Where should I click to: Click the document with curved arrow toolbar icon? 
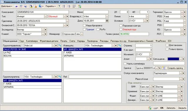[x=31, y=6]
